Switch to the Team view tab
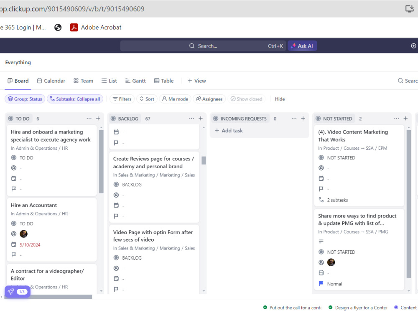The width and height of the screenshot is (418, 313). 83,81
